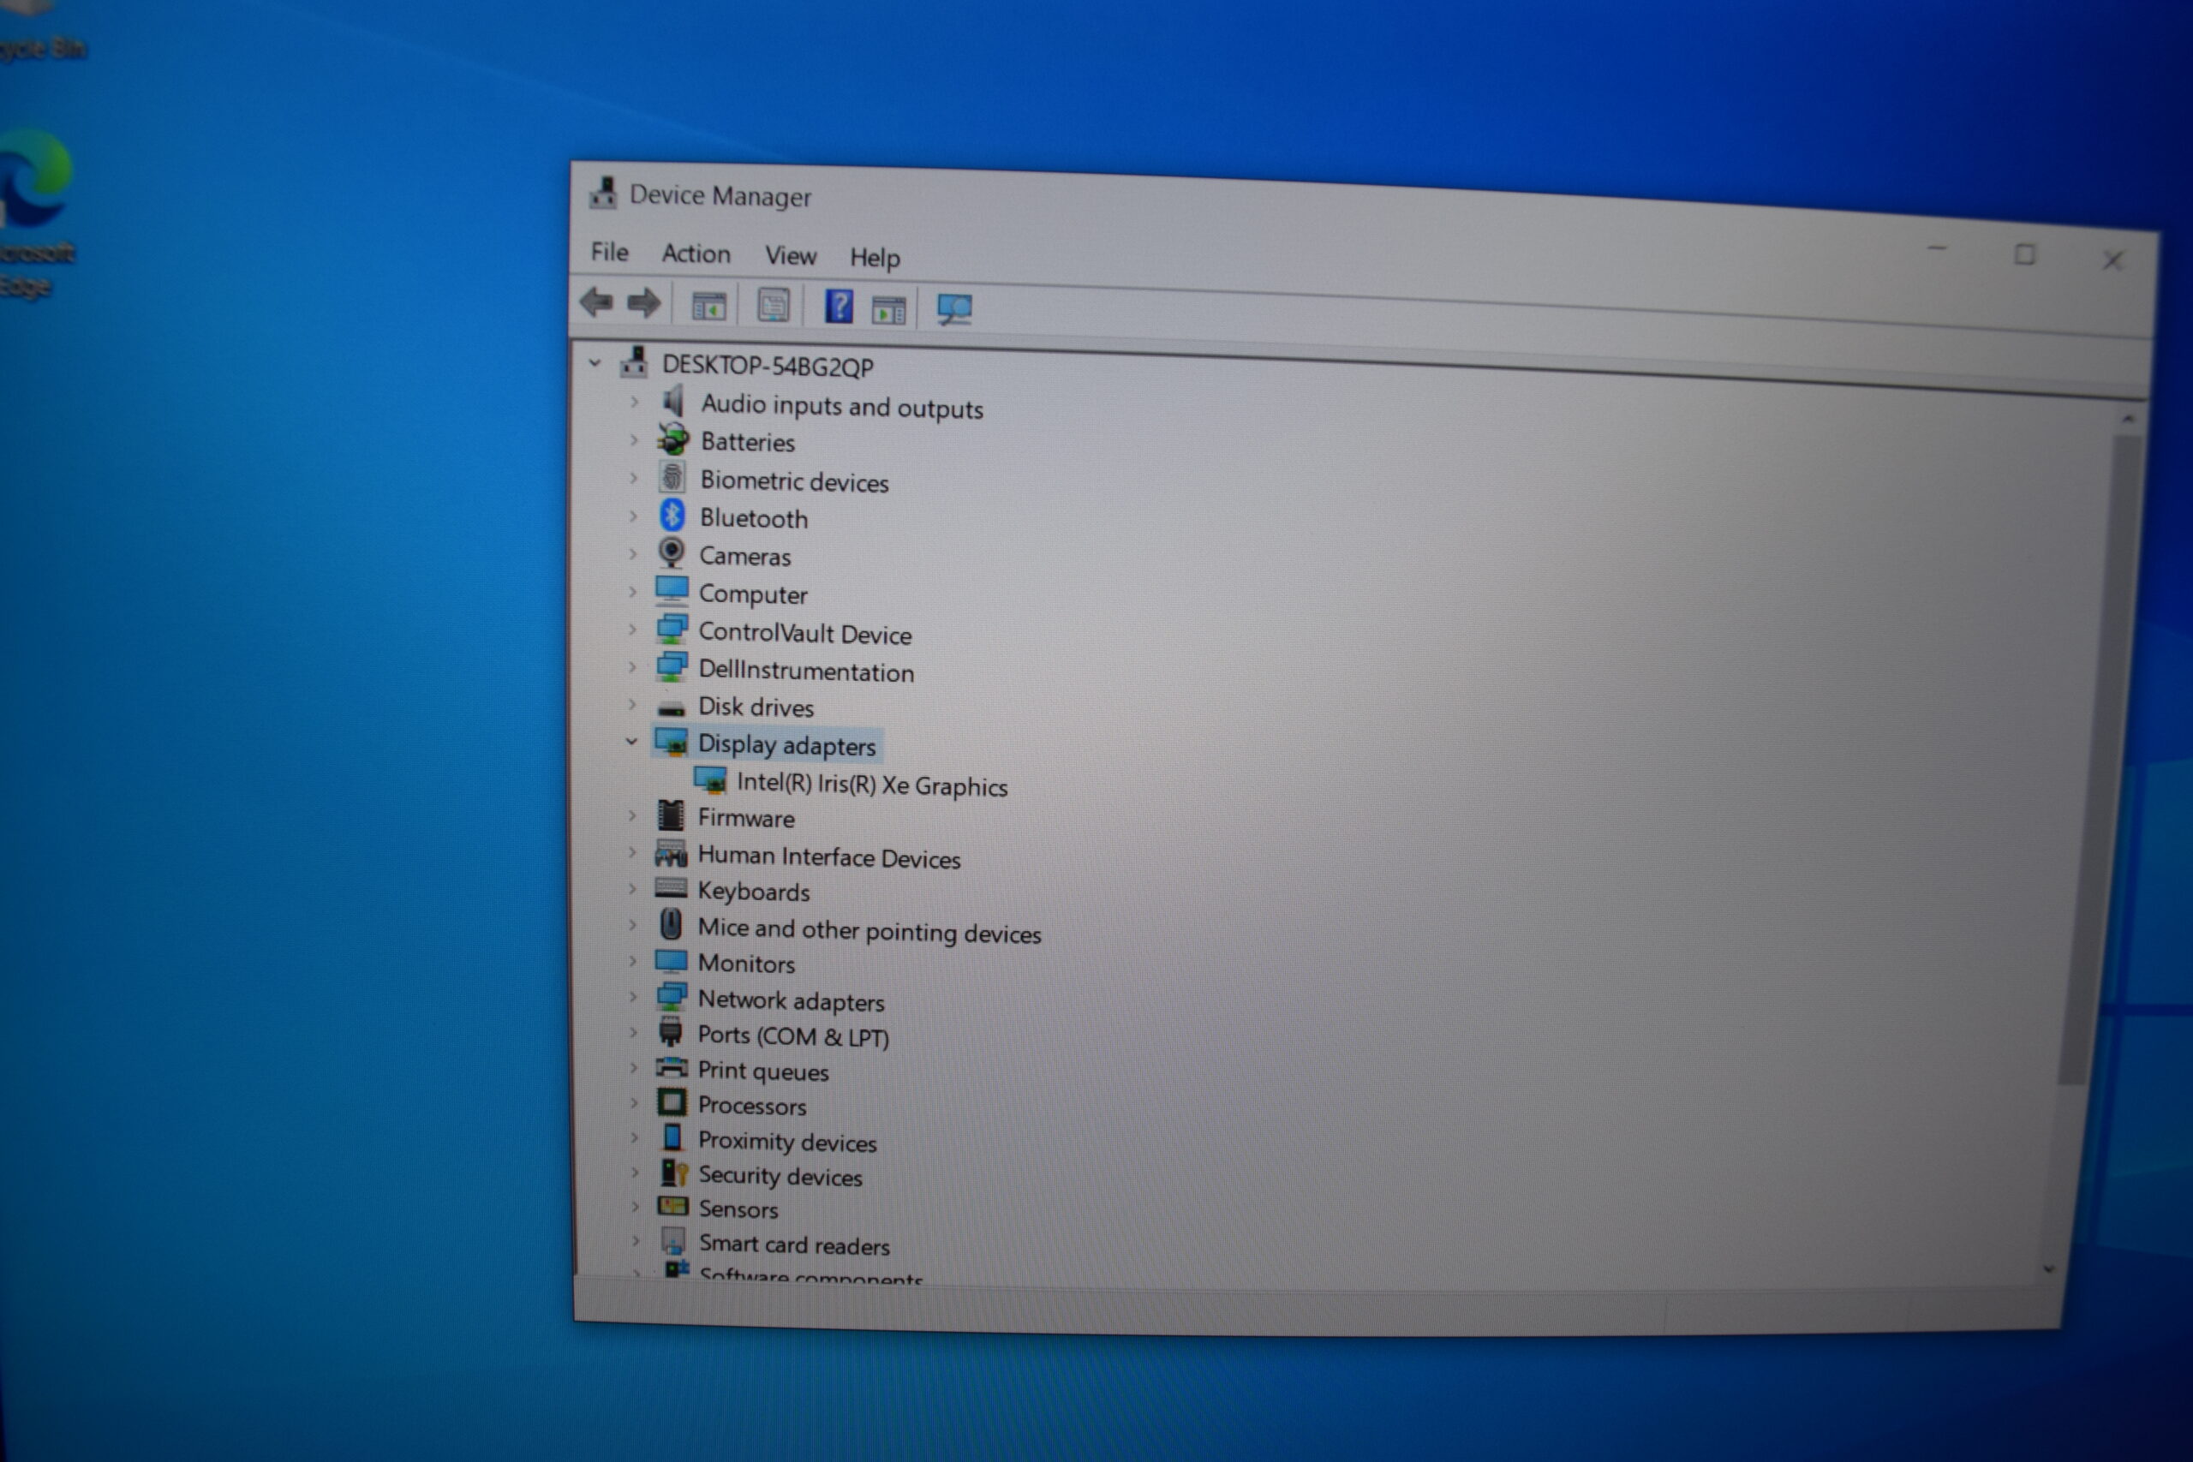Click the scrollbar up arrow
This screenshot has width=2193, height=1462.
click(x=2128, y=420)
